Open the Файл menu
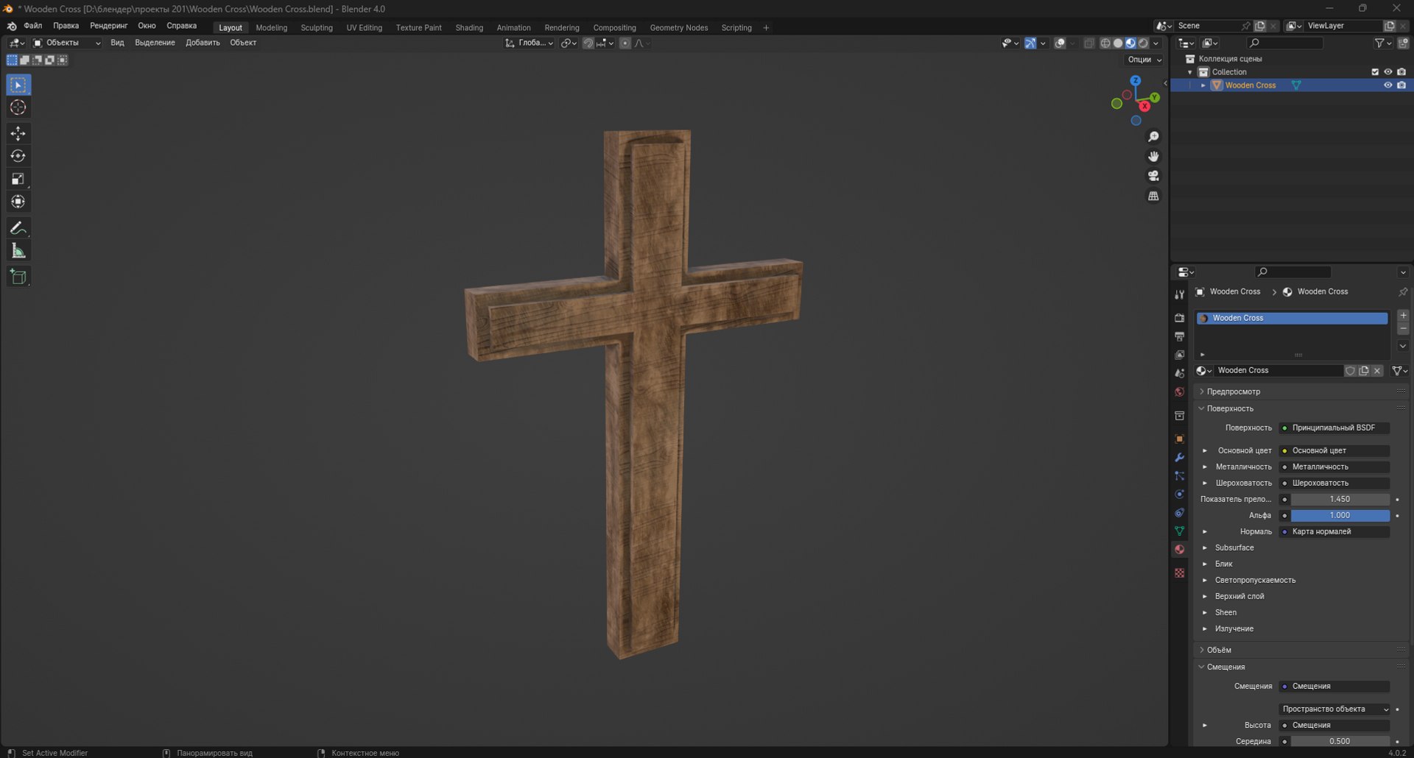Image resolution: width=1414 pixels, height=758 pixels. point(33,26)
